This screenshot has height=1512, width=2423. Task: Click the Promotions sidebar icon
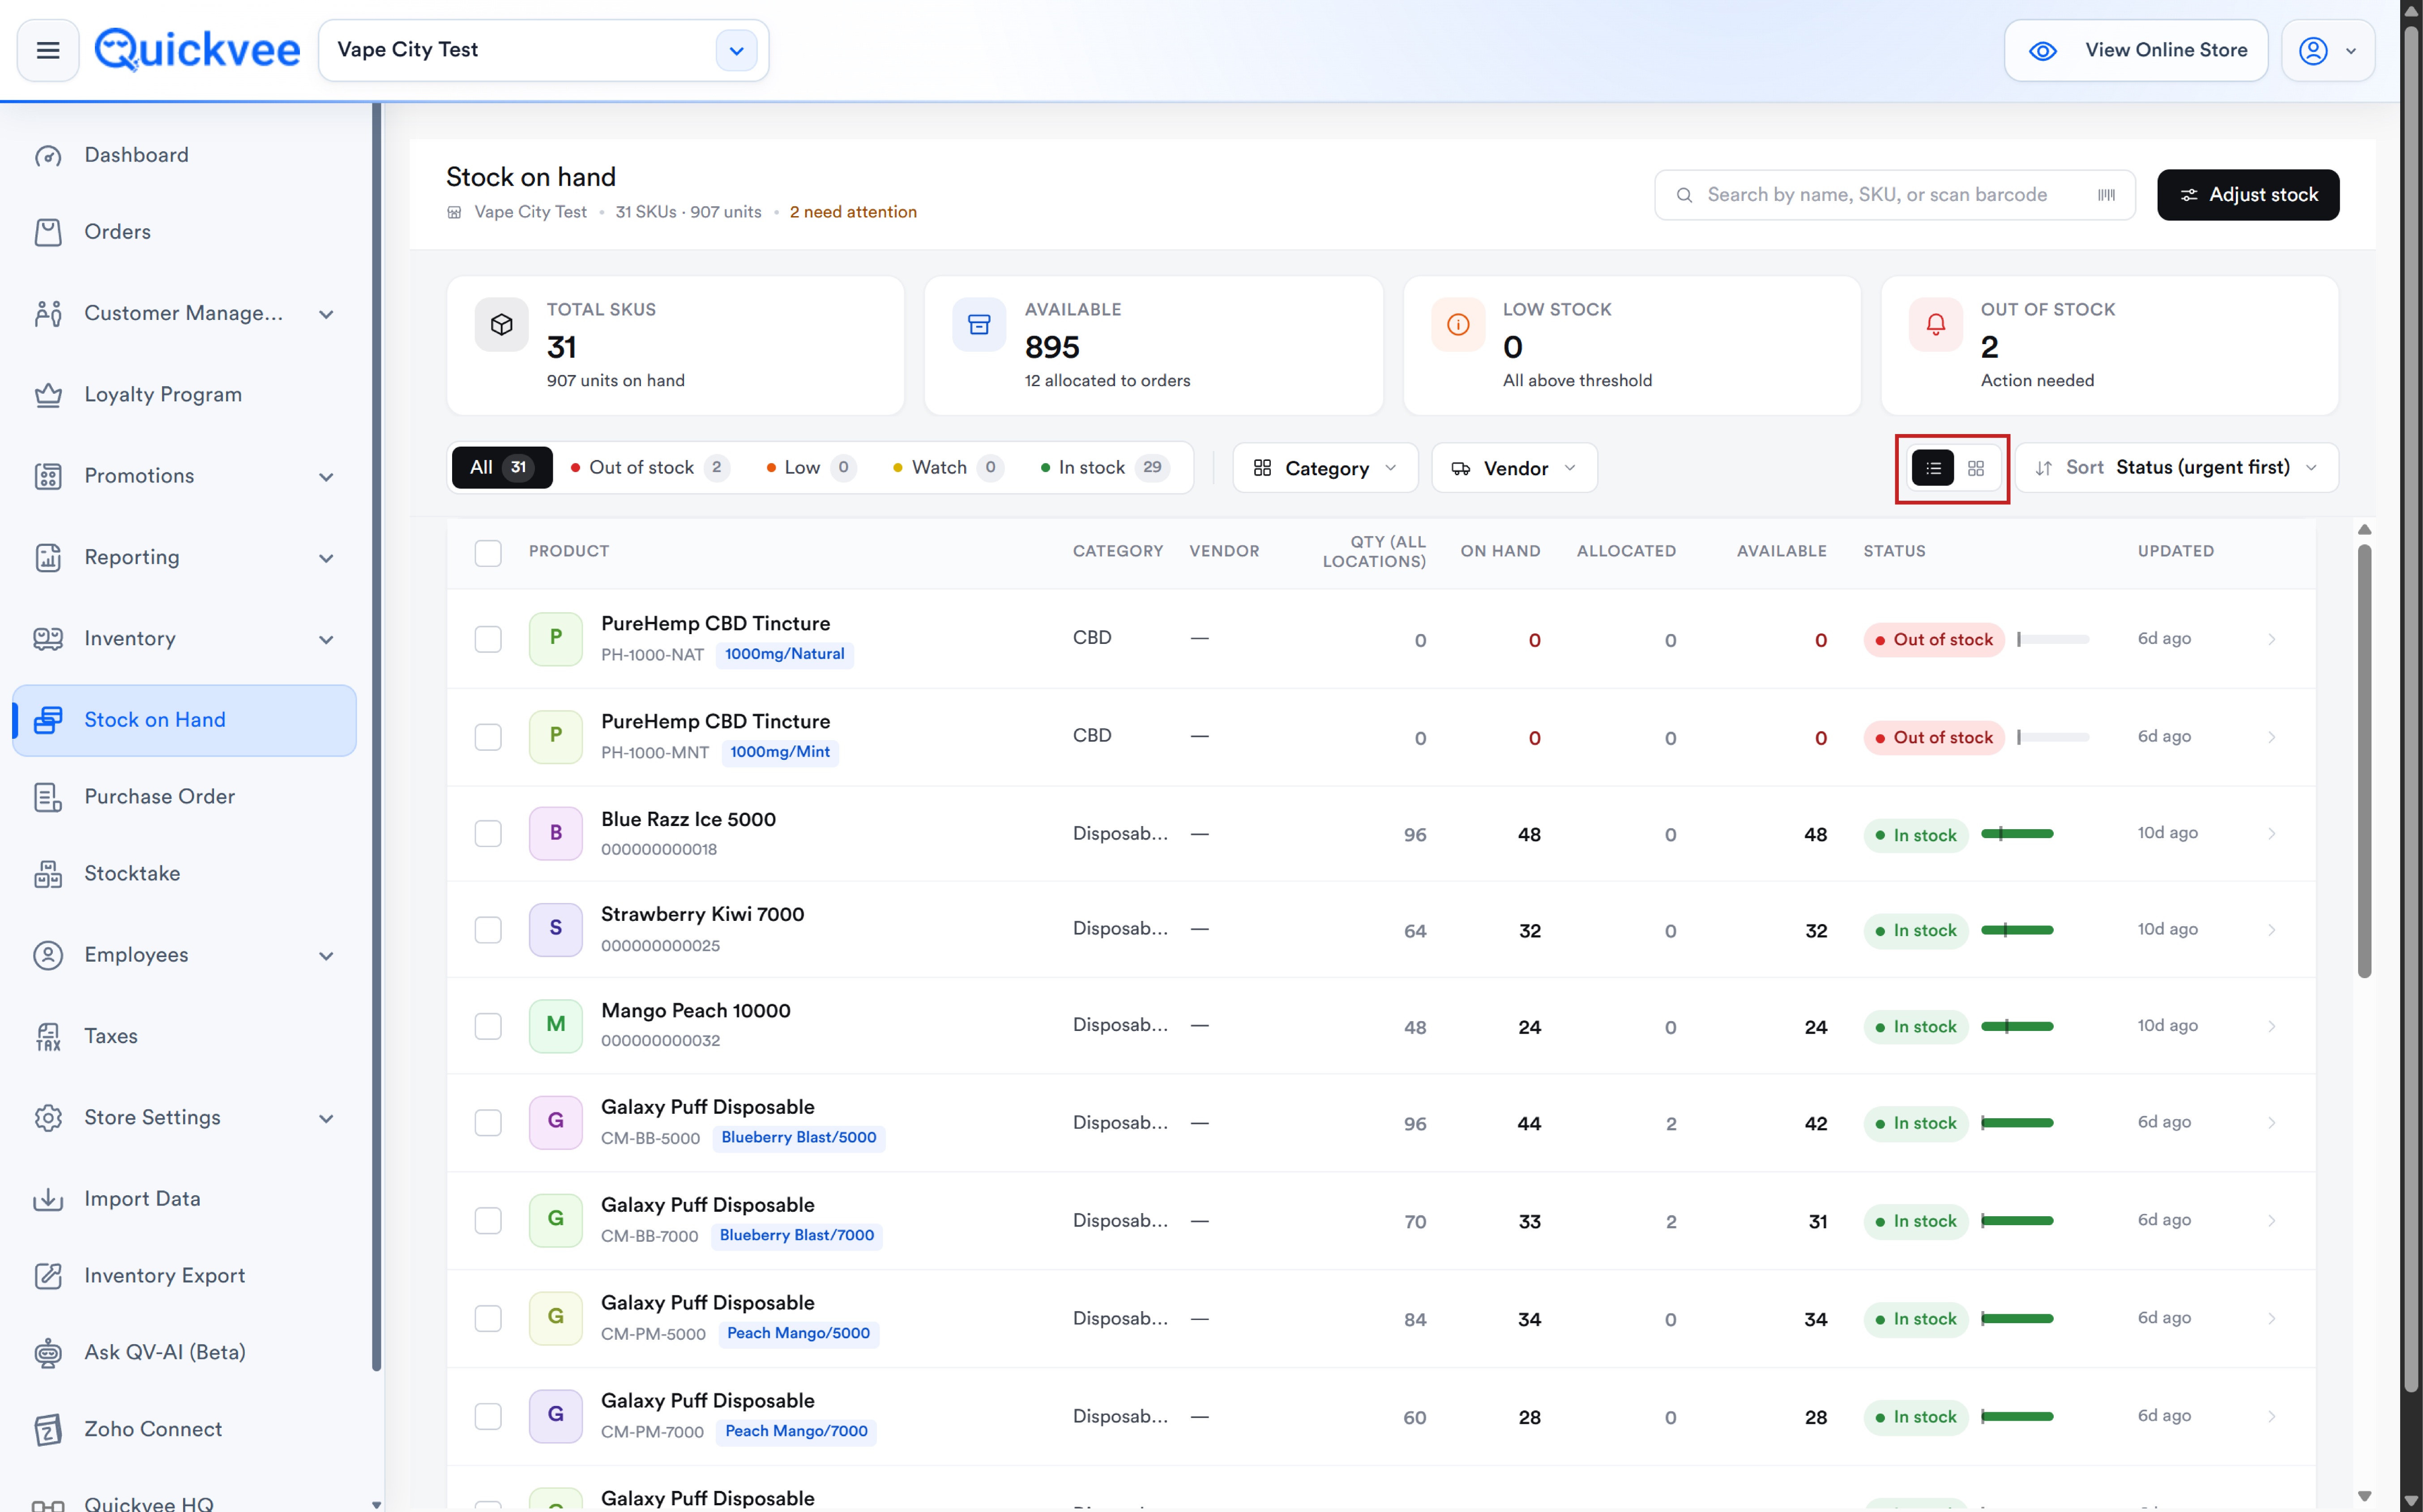tap(48, 476)
